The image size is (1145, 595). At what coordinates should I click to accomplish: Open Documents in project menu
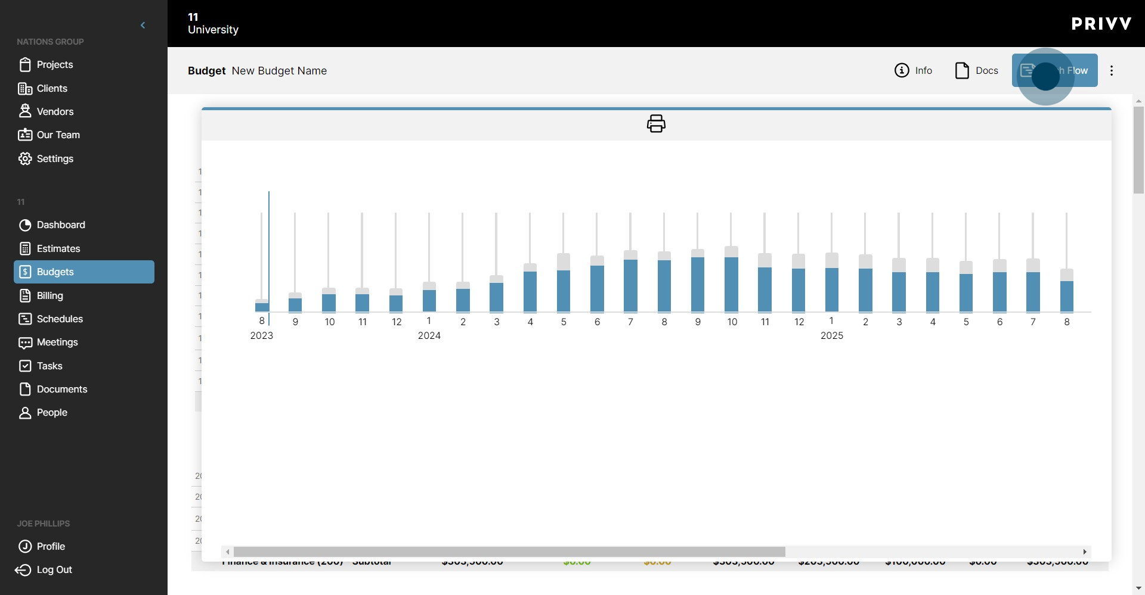point(62,389)
